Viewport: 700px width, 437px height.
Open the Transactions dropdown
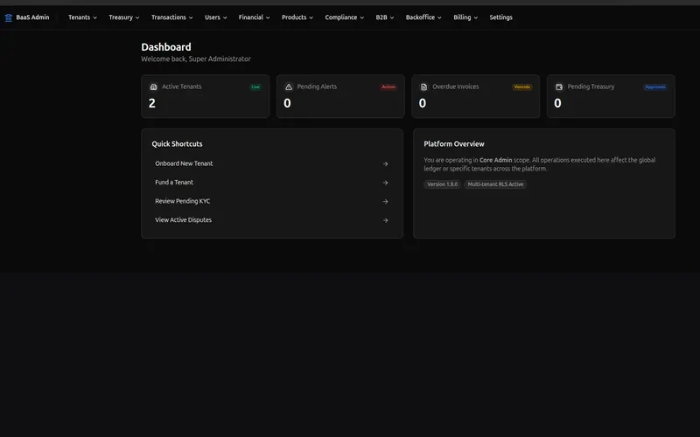(x=171, y=17)
